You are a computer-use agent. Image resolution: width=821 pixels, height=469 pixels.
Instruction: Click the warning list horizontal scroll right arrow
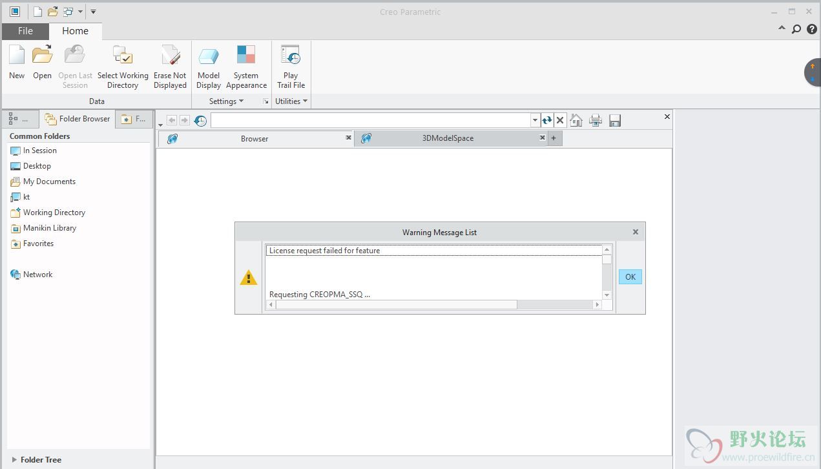click(x=598, y=305)
